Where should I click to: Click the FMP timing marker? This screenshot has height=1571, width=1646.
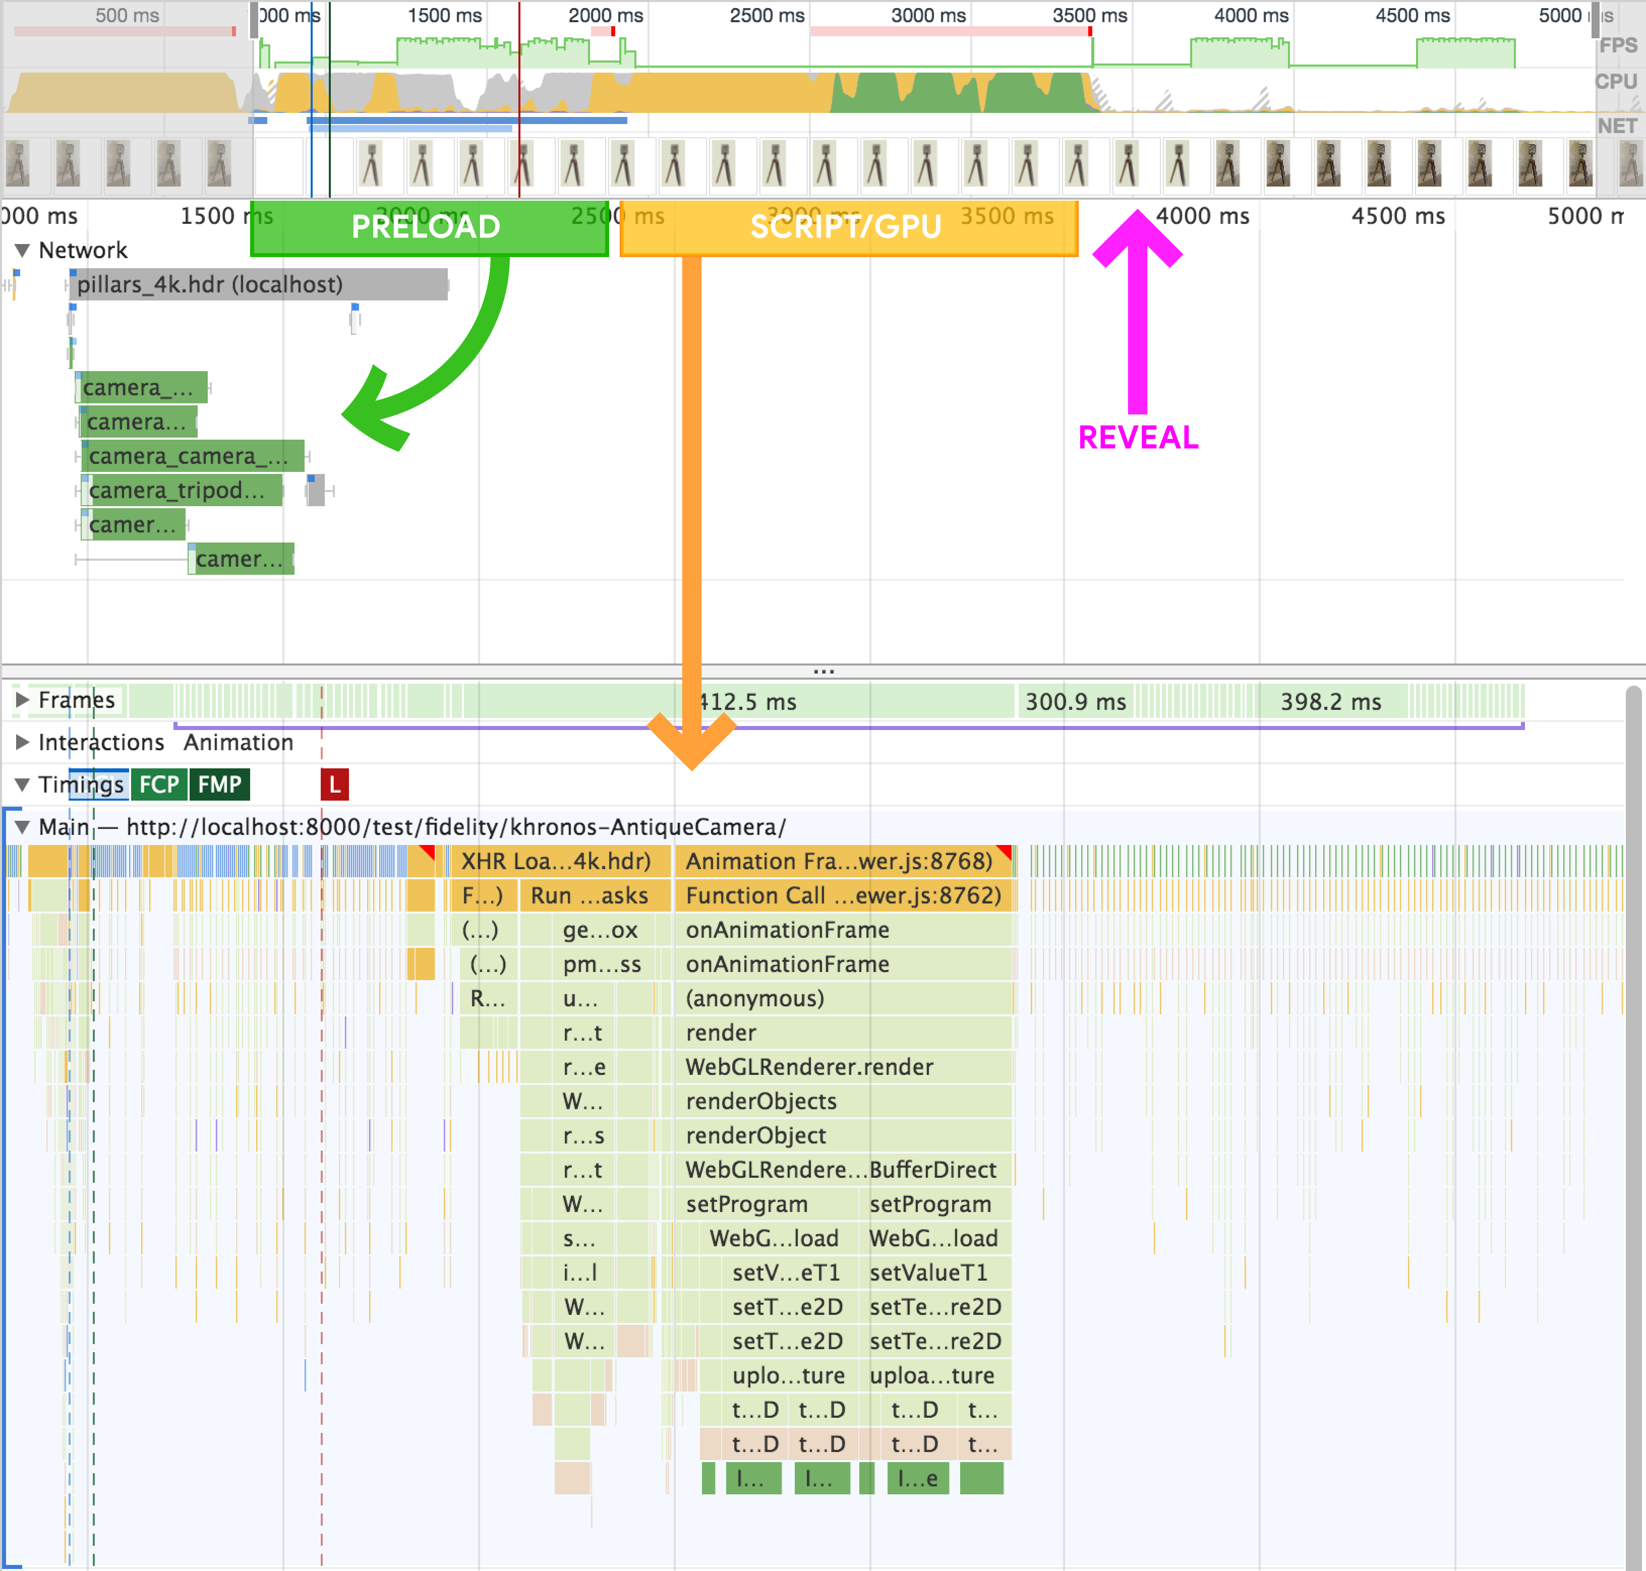219,784
